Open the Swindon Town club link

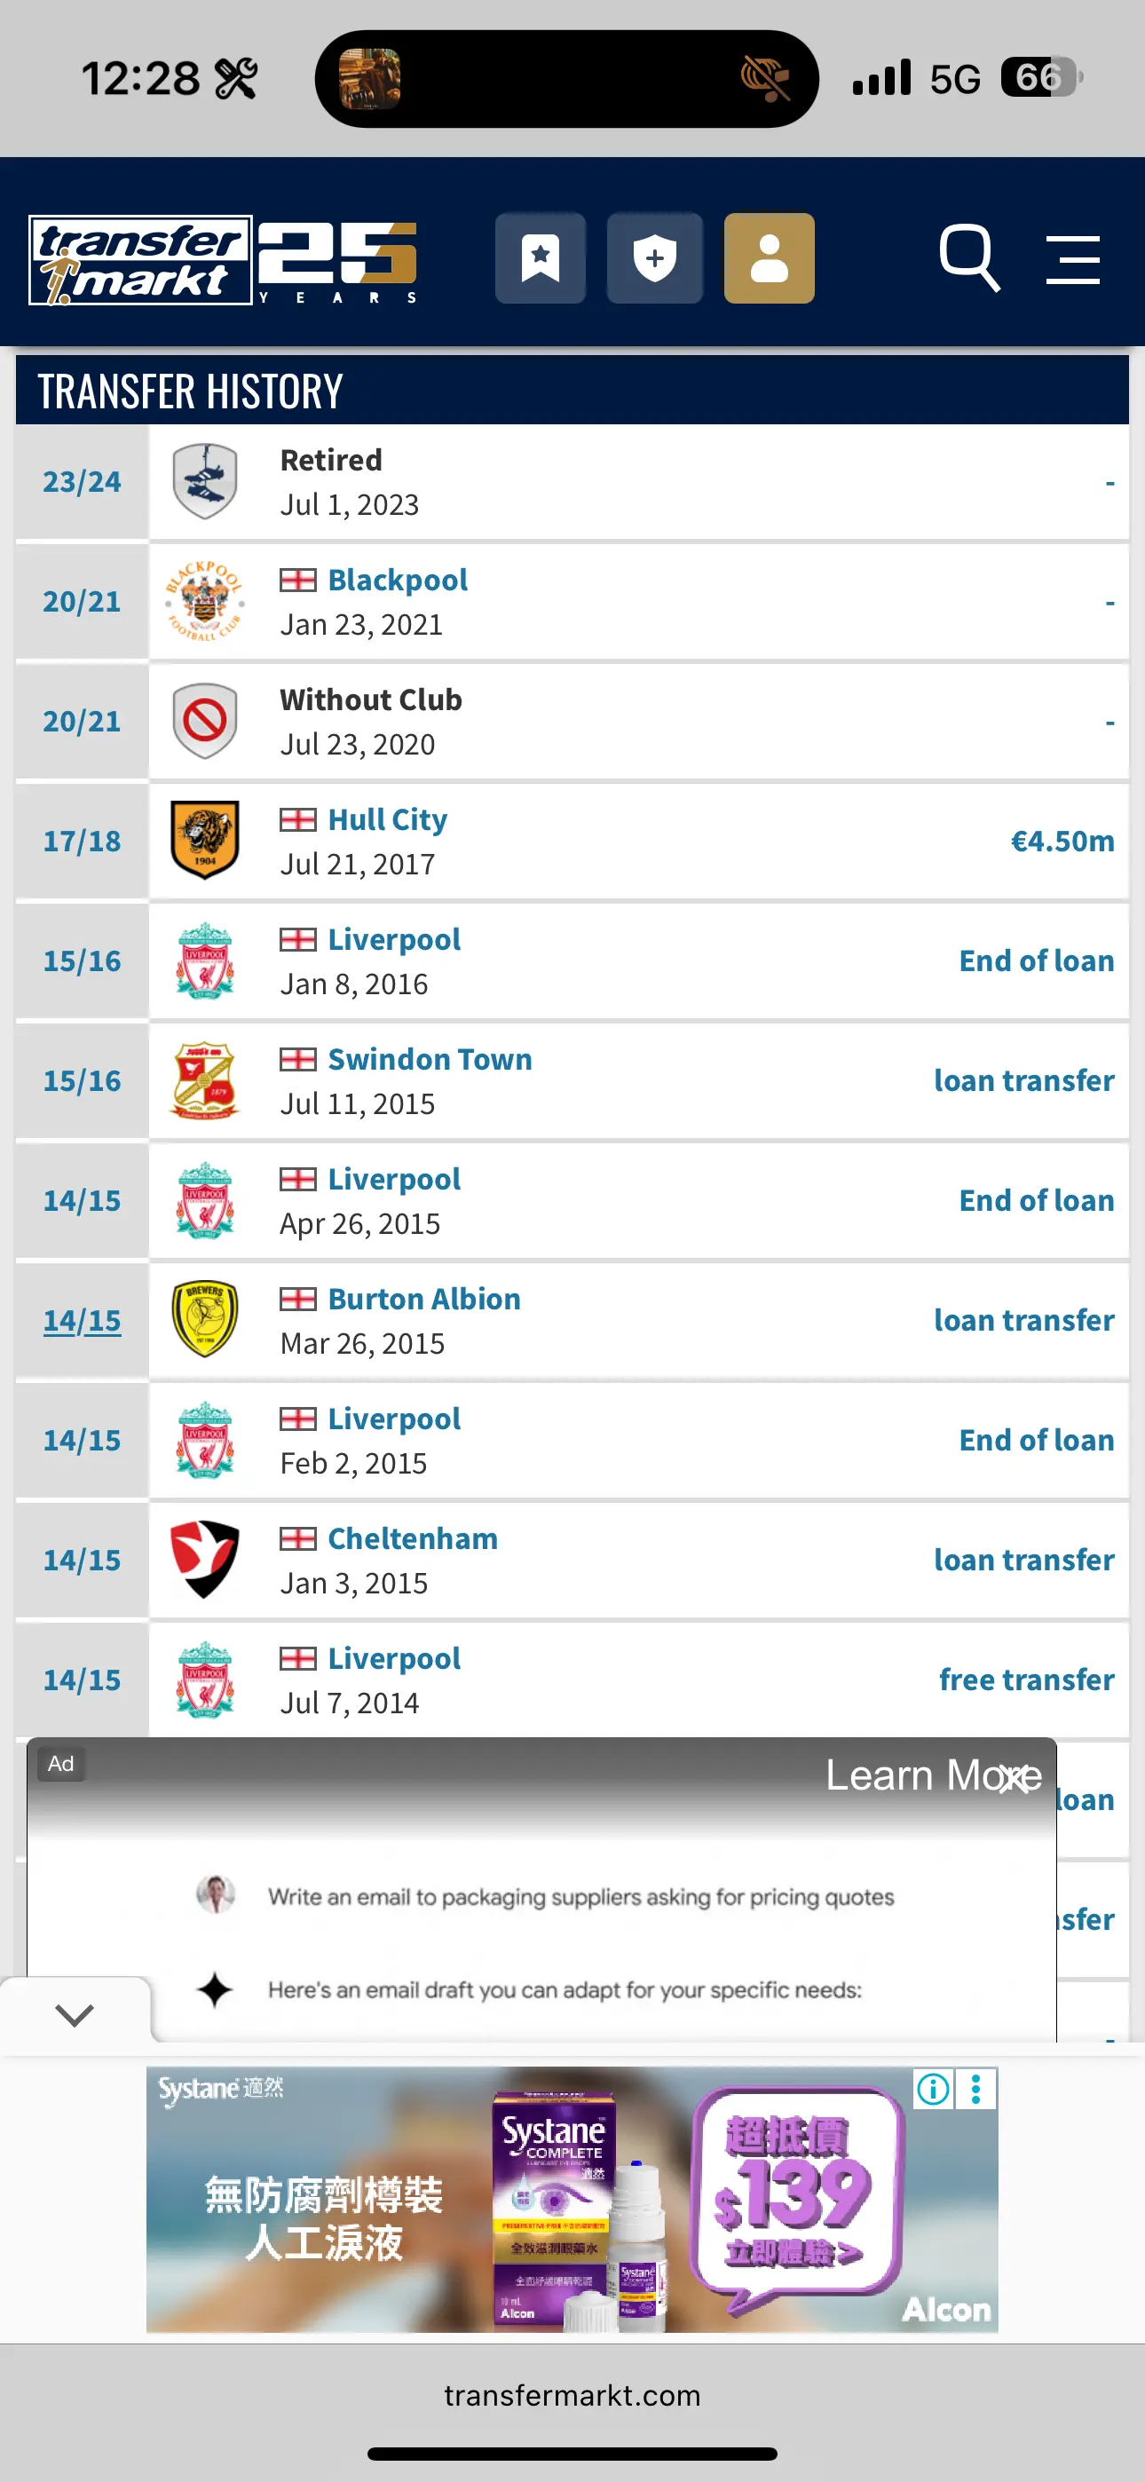click(430, 1059)
